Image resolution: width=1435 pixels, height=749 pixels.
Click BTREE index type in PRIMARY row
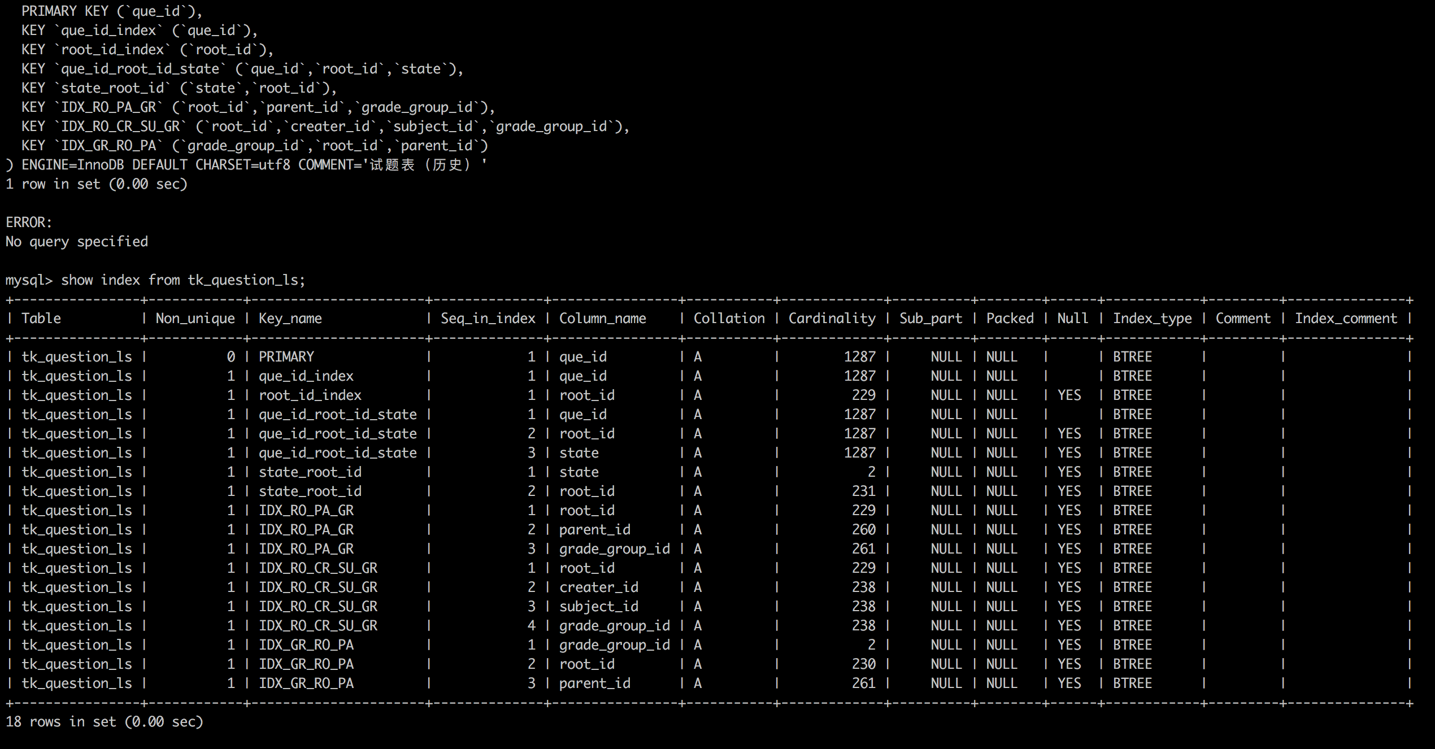pos(1132,357)
